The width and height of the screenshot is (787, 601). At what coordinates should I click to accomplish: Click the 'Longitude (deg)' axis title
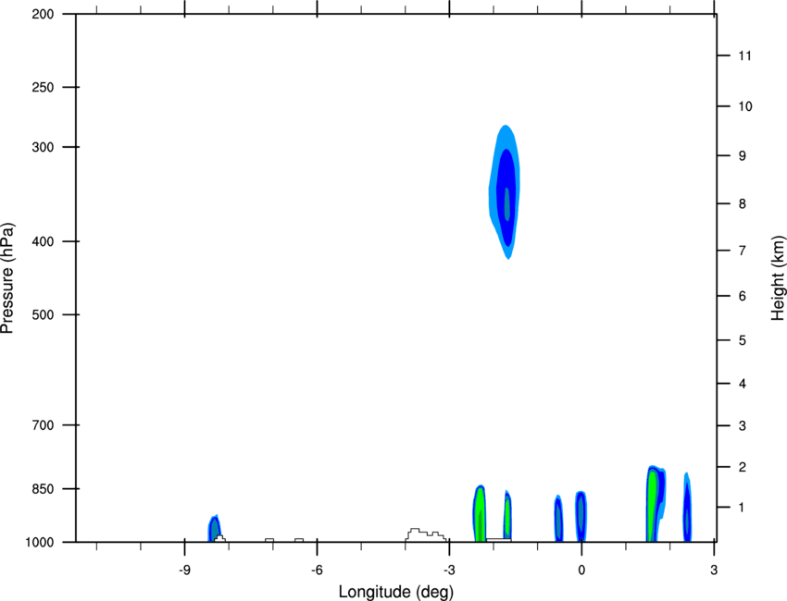click(396, 592)
